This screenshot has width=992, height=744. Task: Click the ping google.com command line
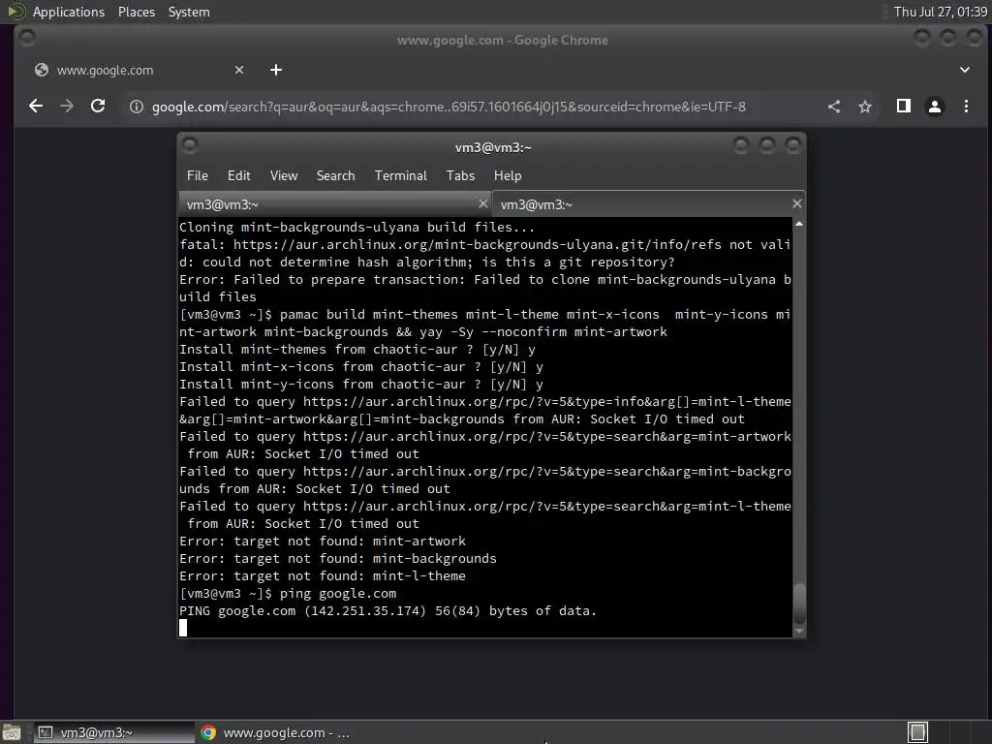tap(288, 594)
